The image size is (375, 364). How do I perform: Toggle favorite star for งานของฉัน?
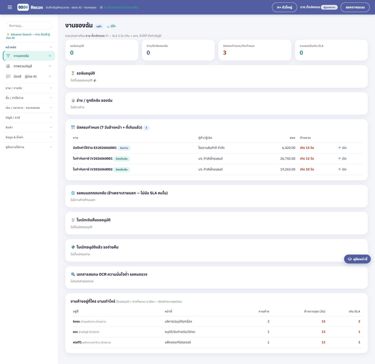click(50, 56)
